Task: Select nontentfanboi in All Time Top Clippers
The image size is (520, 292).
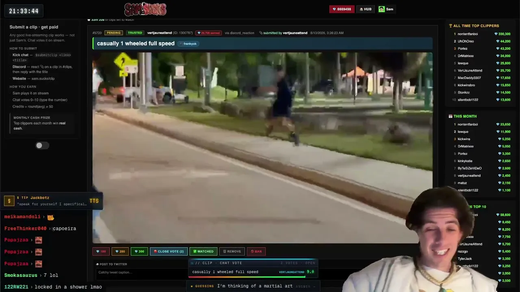Action: tap(468, 34)
